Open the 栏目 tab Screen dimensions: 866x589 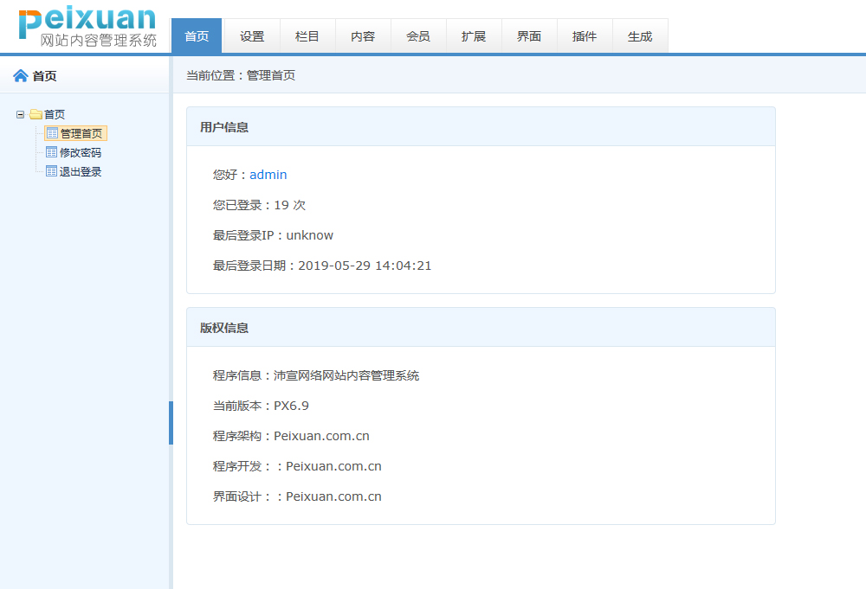307,36
